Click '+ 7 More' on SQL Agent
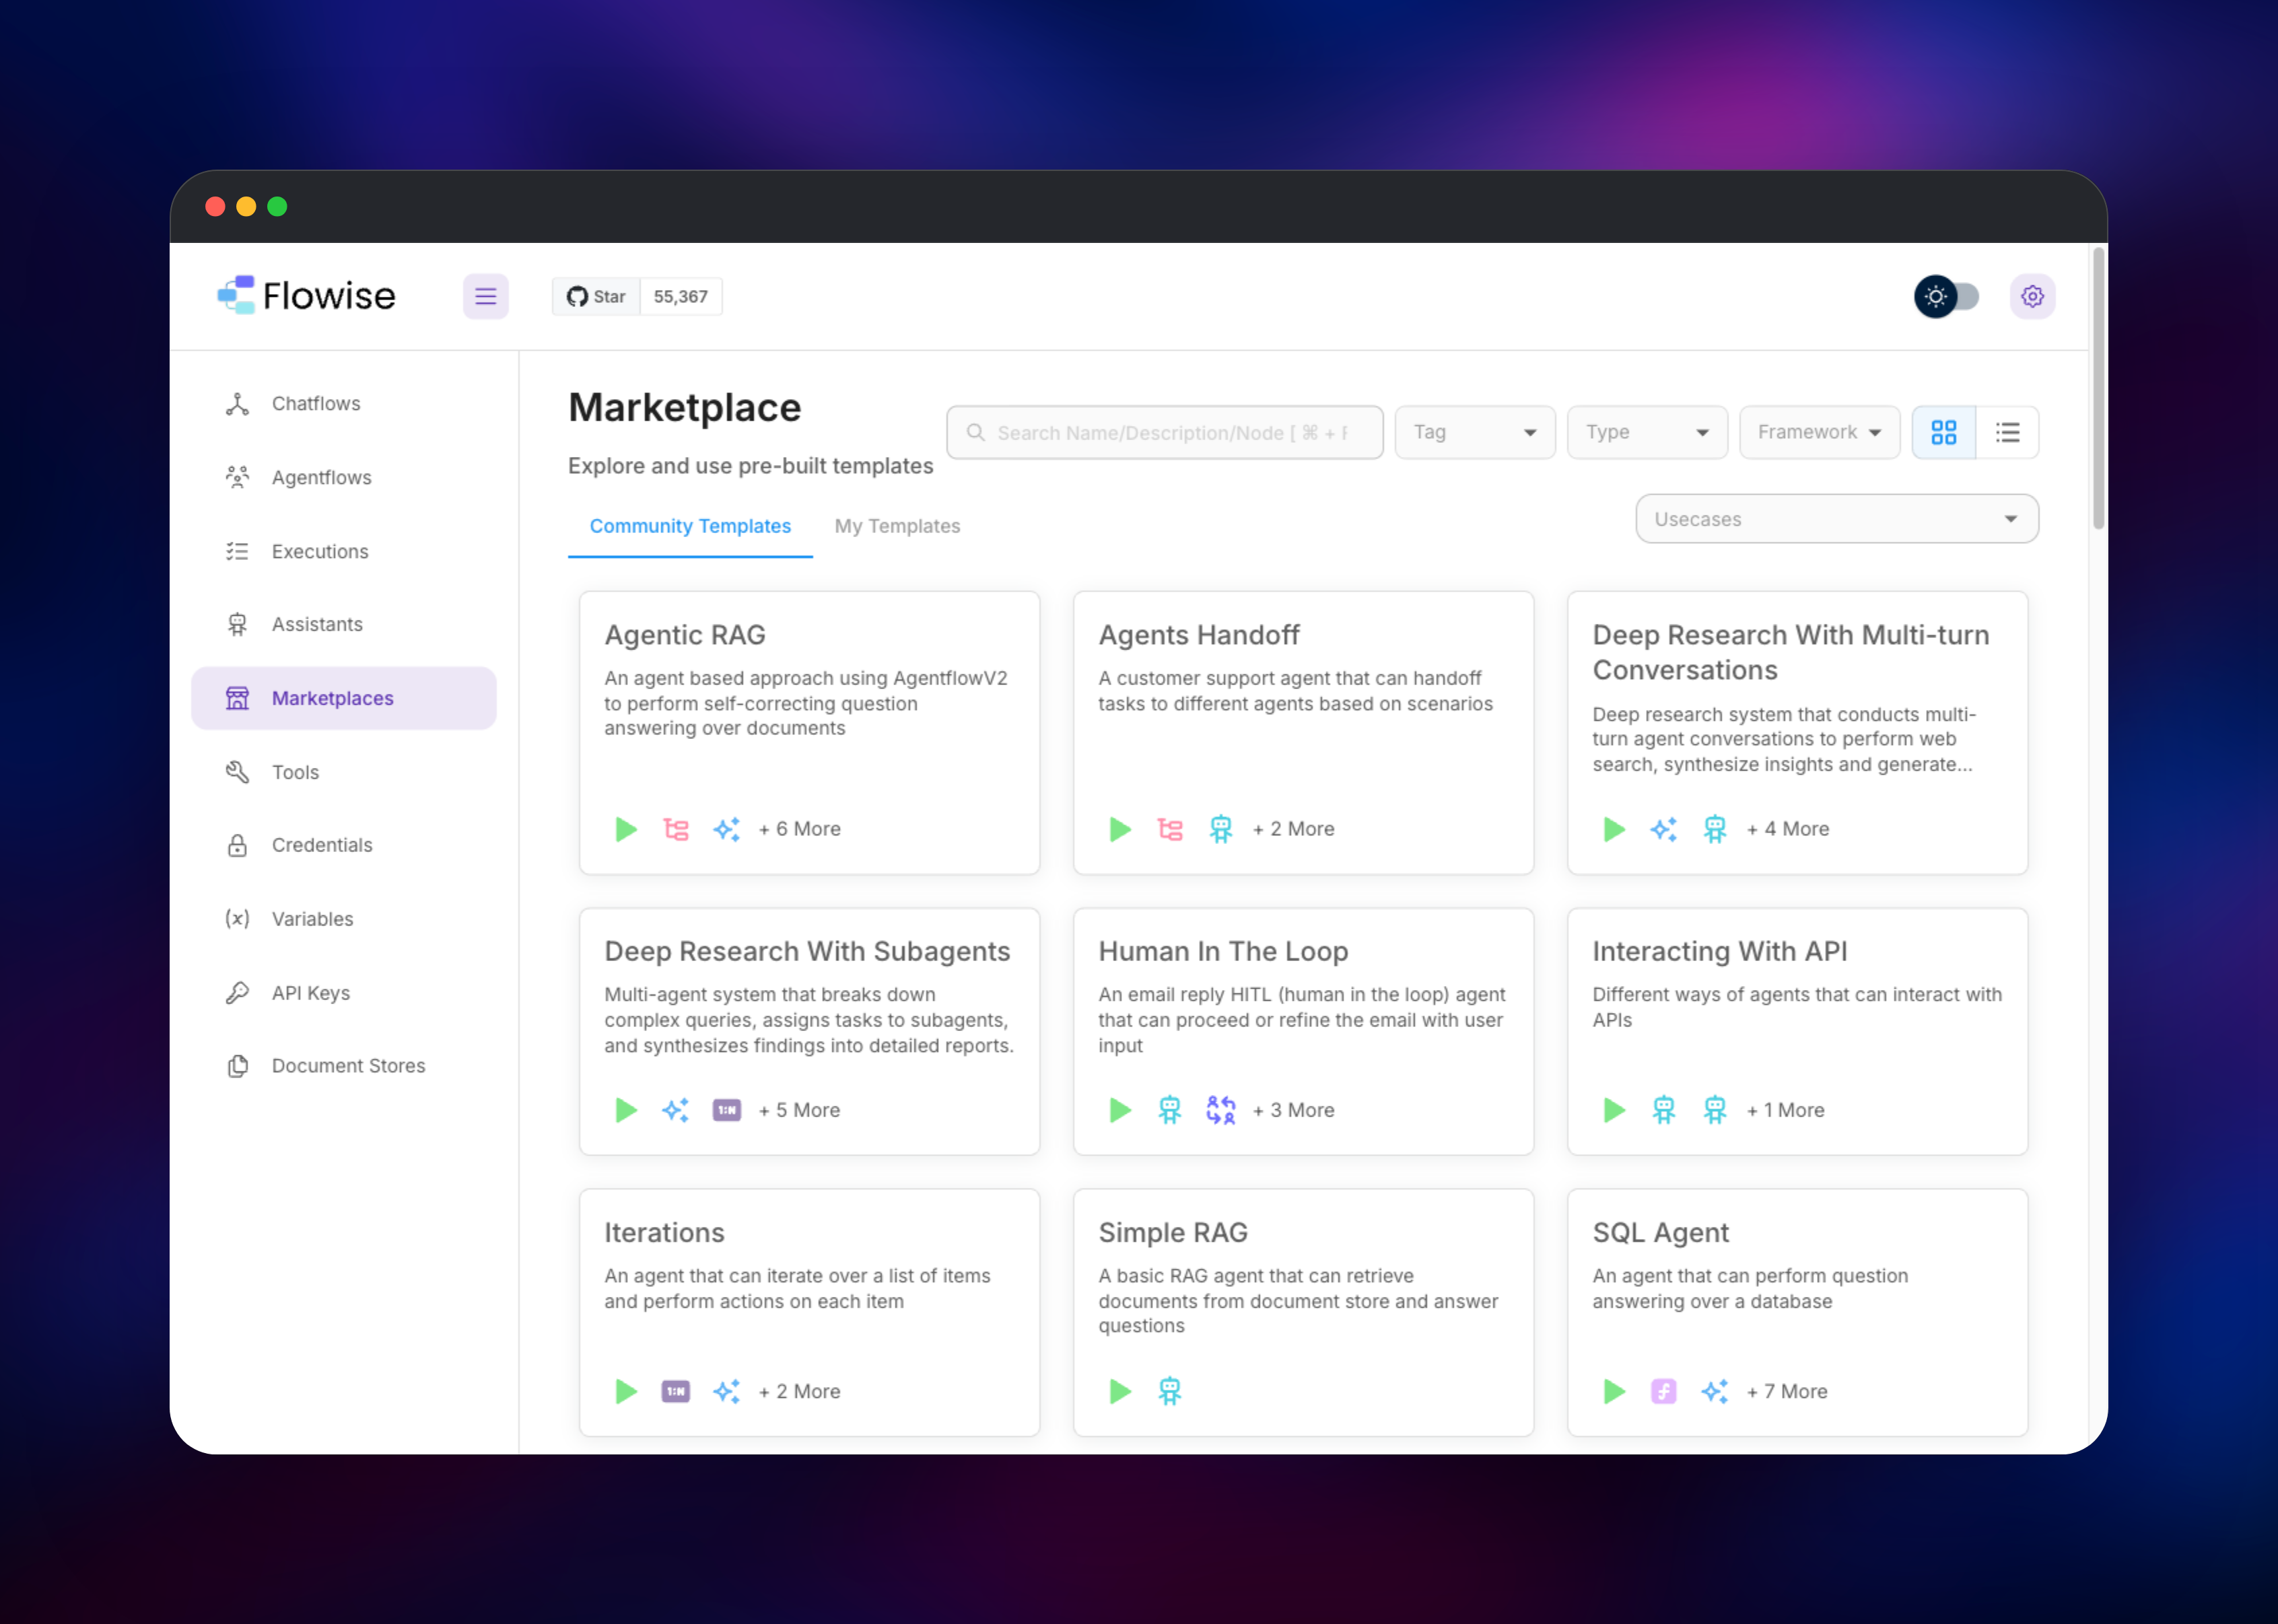 [1787, 1391]
